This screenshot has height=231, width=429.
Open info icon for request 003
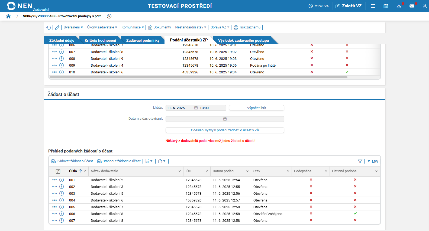(62, 193)
